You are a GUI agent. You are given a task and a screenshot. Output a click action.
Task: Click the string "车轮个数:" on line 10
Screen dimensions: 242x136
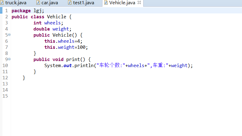click(111, 66)
